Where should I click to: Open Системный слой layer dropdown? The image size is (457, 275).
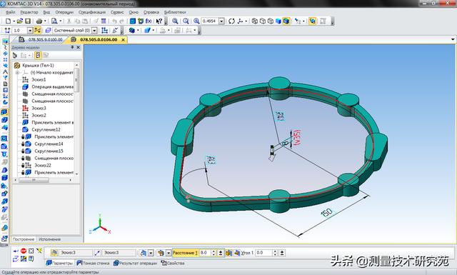94,30
